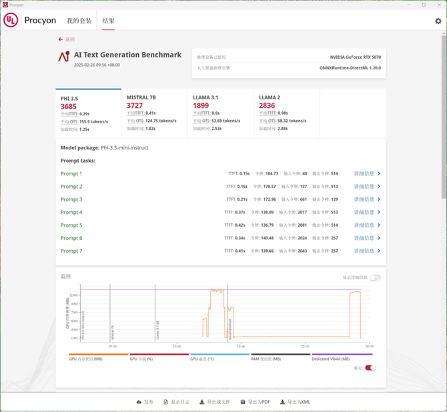Image resolution: width=447 pixels, height=412 pixels.
Task: Click the 导出为PDF save icon
Action: coord(242,402)
